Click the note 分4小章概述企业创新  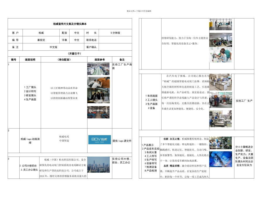point(244,156)
